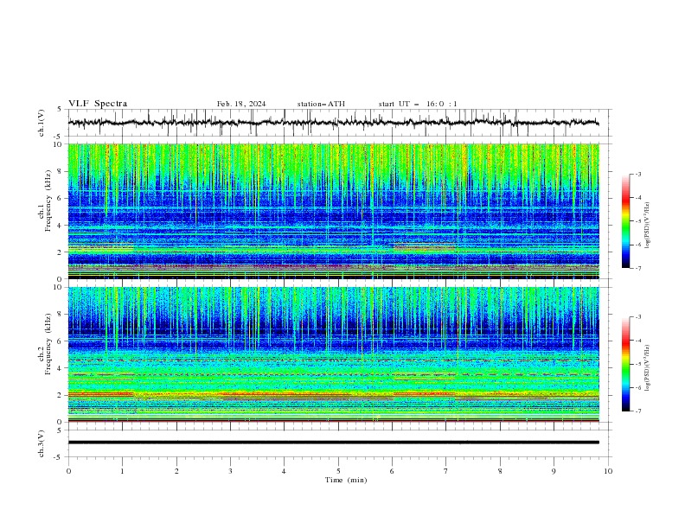Click the upper PSD color scale bar
This screenshot has width=685, height=529.
625,221
